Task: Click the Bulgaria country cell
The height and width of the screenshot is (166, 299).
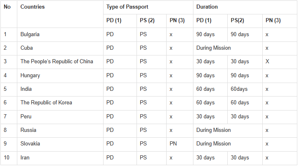Action: [30, 35]
